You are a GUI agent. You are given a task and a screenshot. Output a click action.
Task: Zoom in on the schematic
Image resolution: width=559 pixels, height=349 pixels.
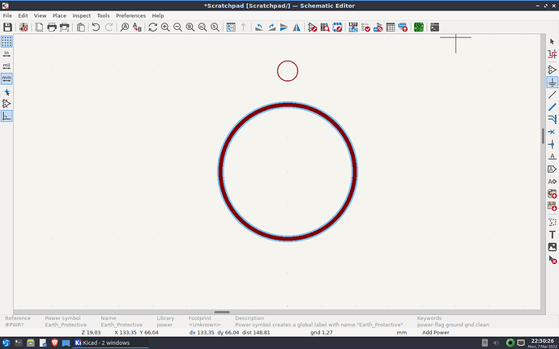[x=165, y=27]
